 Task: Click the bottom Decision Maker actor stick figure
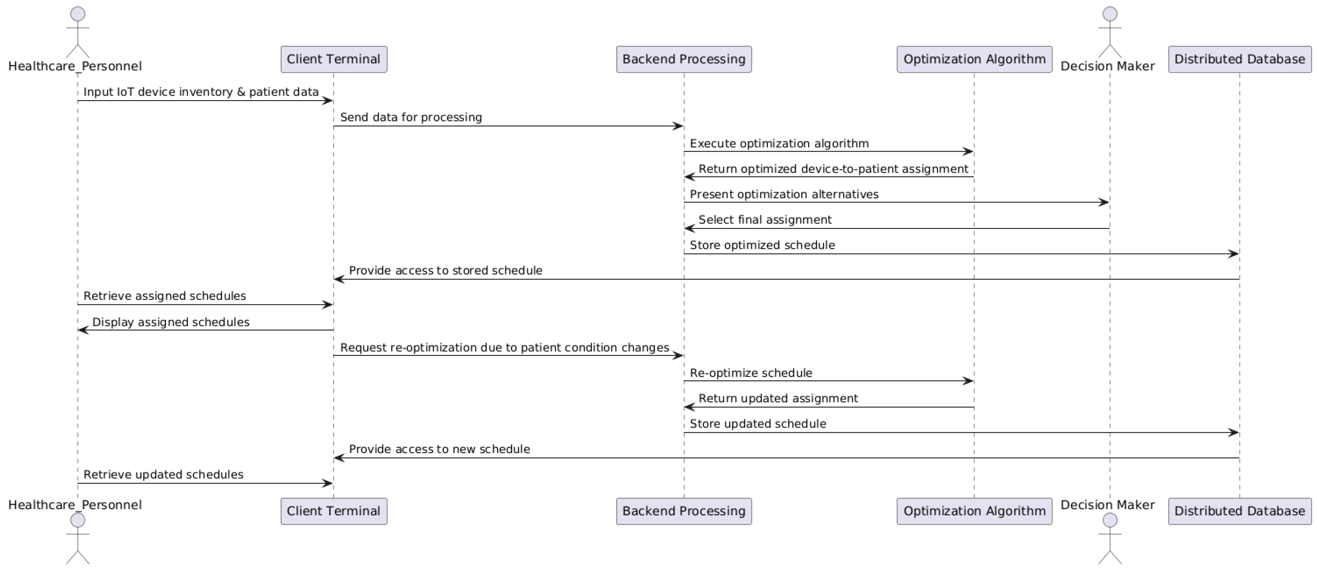coord(1109,538)
